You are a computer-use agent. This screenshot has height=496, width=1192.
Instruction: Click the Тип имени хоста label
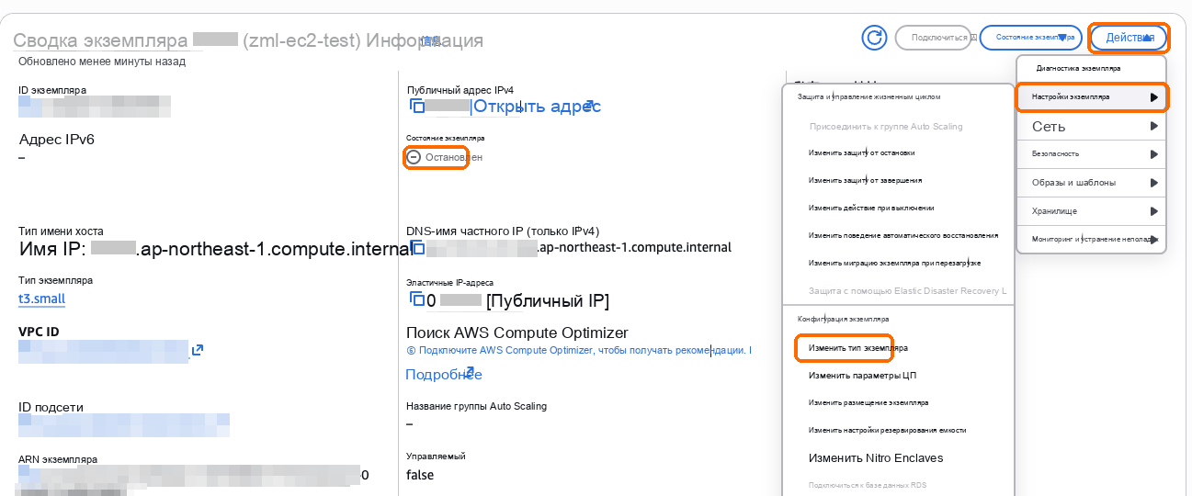[61, 231]
